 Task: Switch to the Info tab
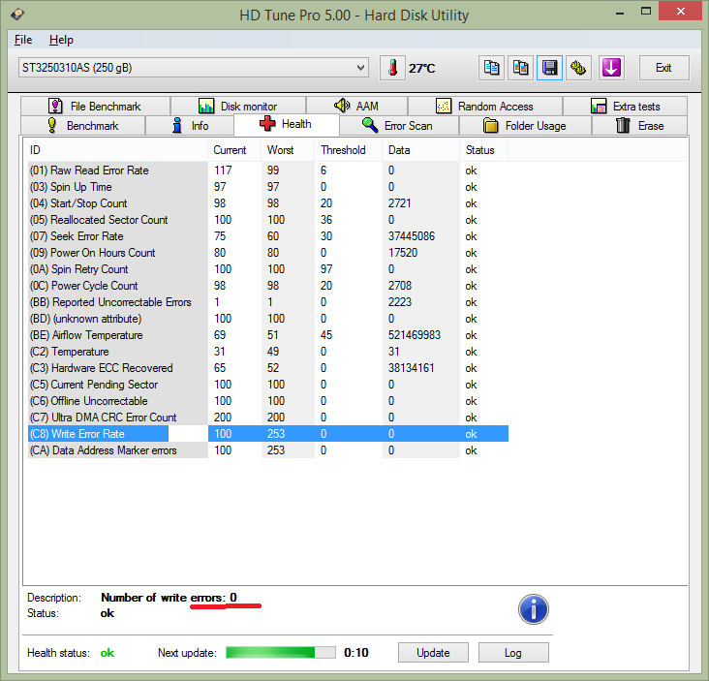(x=190, y=126)
